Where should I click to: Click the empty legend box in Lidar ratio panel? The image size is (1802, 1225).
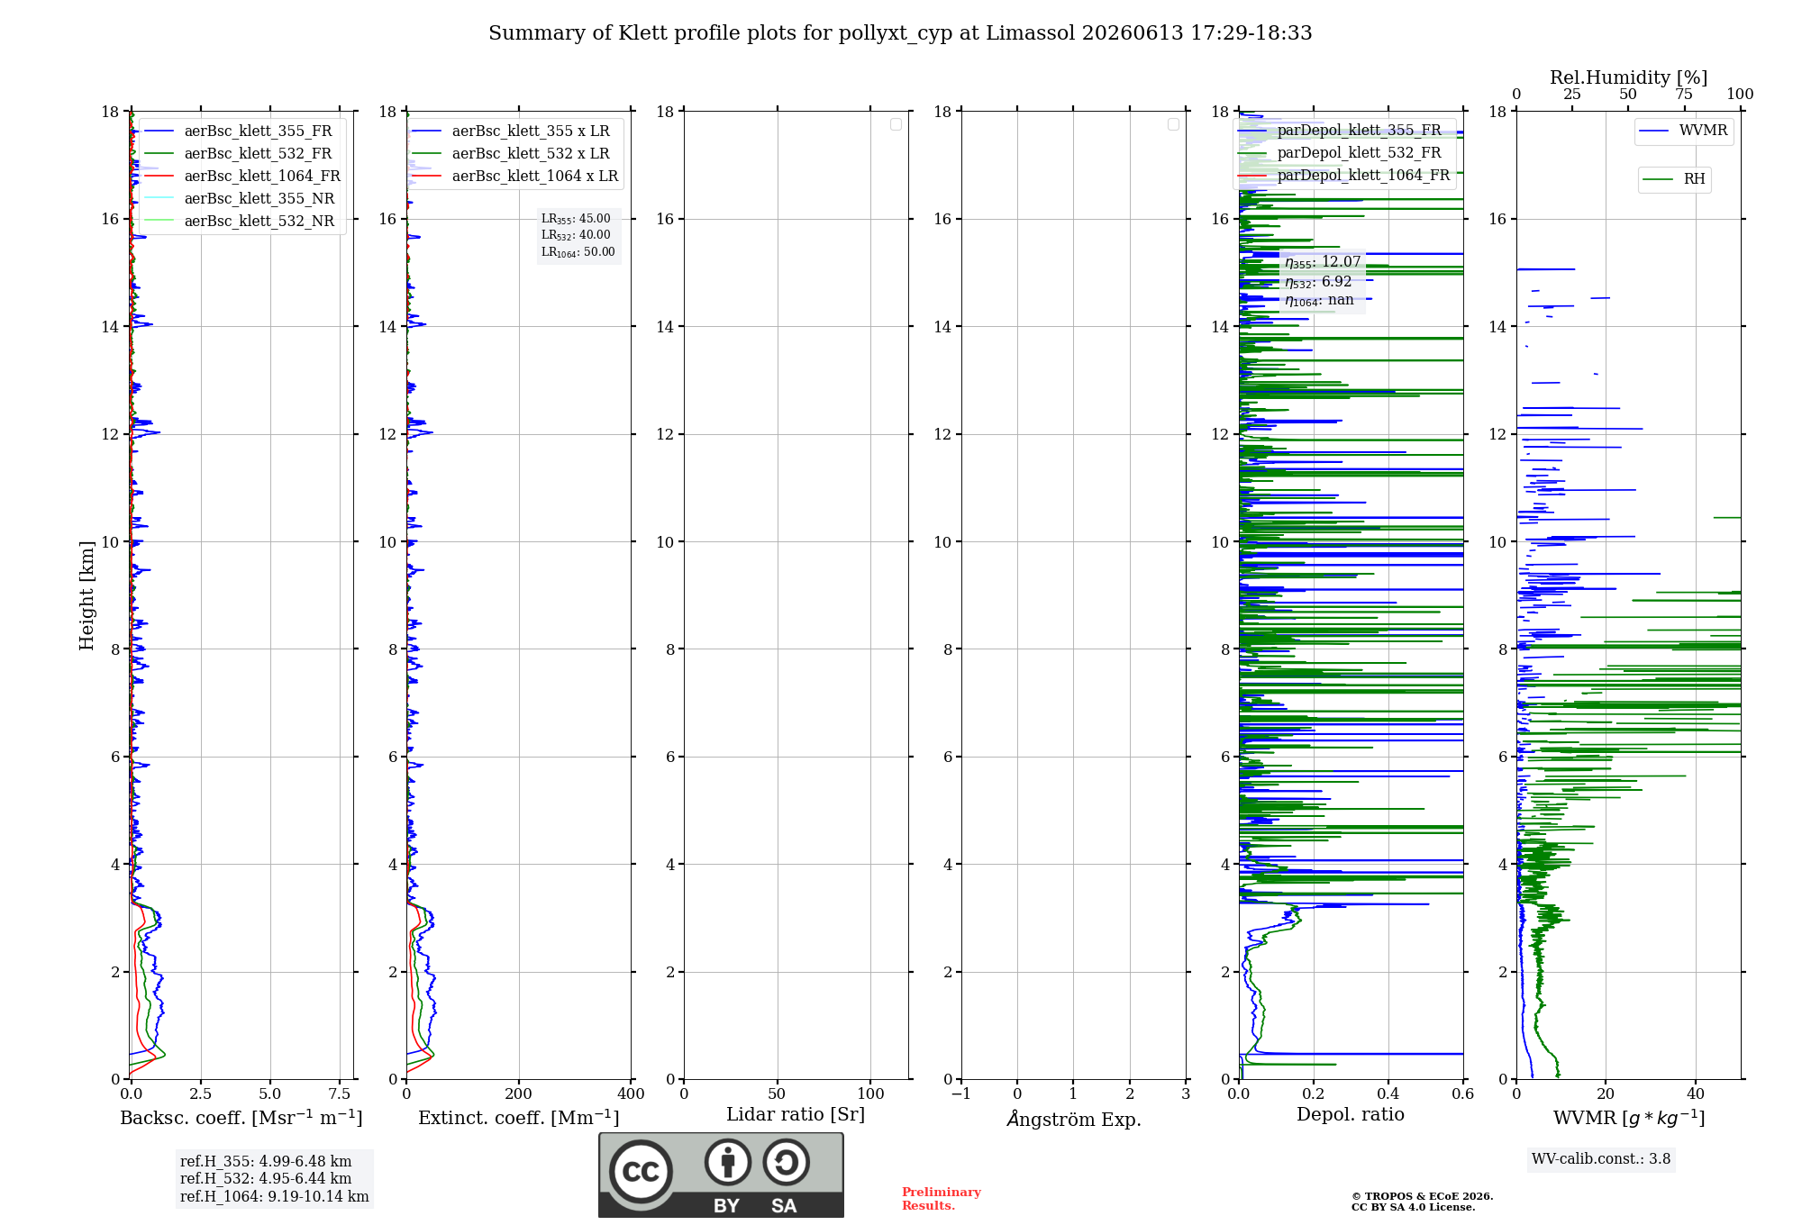[896, 124]
